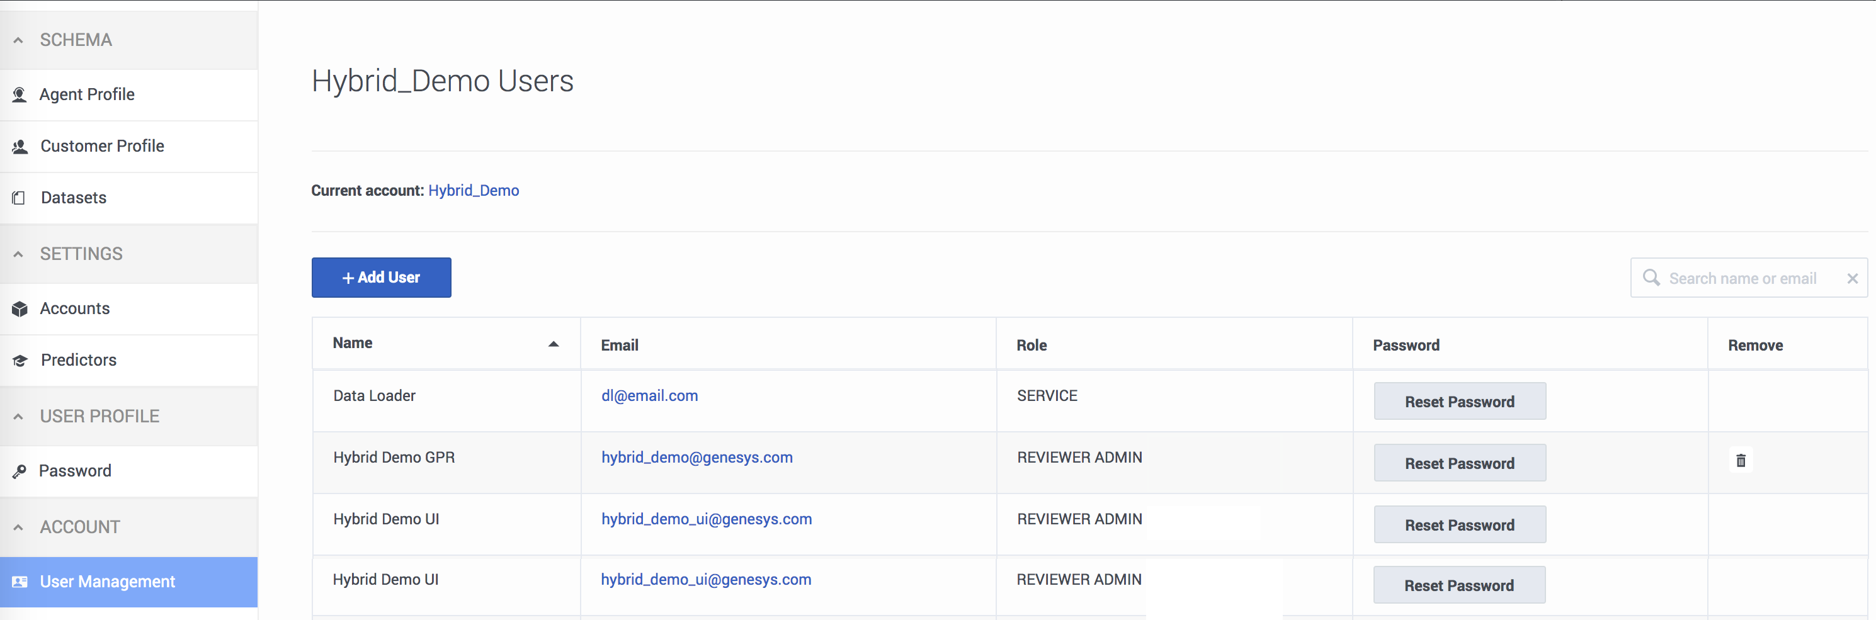Screen dimensions: 1876x620
Task: Reset password for Data Loader
Action: [1460, 402]
